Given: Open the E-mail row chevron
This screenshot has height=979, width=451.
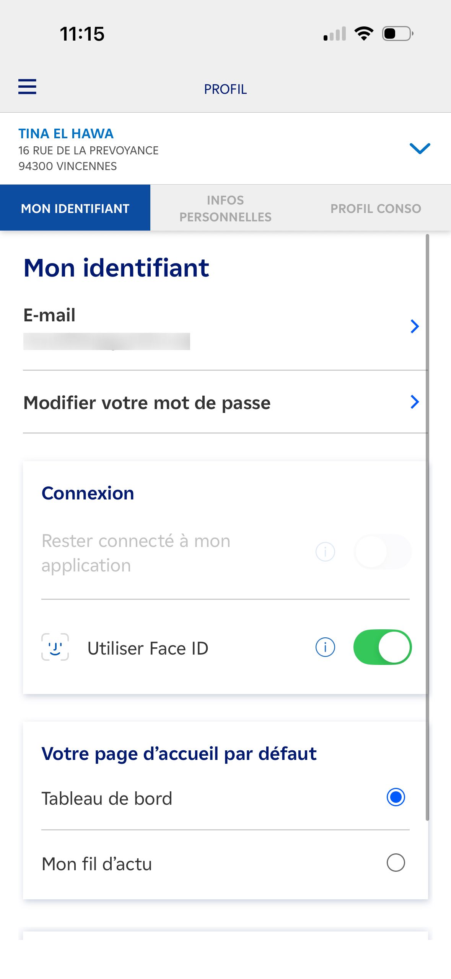Looking at the screenshot, I should point(415,326).
